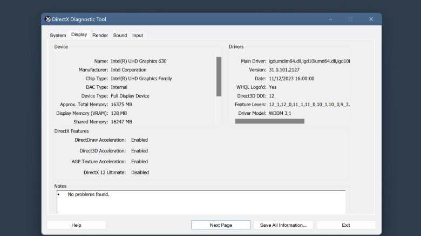The width and height of the screenshot is (421, 236).
Task: Click inside the Notes text box
Action: (x=201, y=202)
